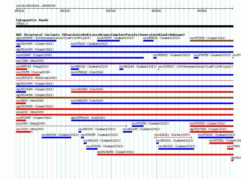Open the esv7288 (Ahn2009) inversion label
The height and width of the screenshot is (179, 241).
coord(30,61)
